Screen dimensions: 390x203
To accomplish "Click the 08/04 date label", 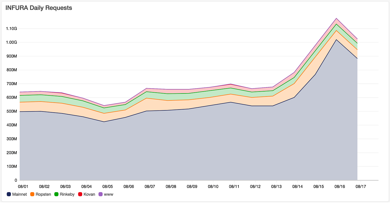I will pos(86,186).
